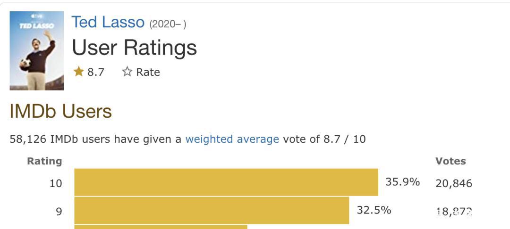Image resolution: width=510 pixels, height=229 pixels.
Task: Click the rating number 10 row label
Action: [x=56, y=183]
